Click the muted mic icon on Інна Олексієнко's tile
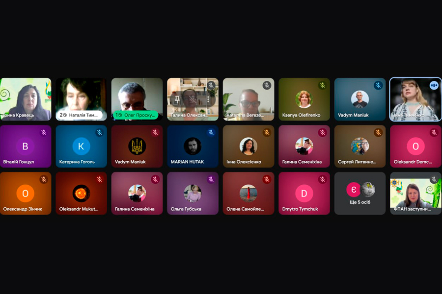Image resolution: width=442 pixels, height=294 pixels. [x=267, y=132]
